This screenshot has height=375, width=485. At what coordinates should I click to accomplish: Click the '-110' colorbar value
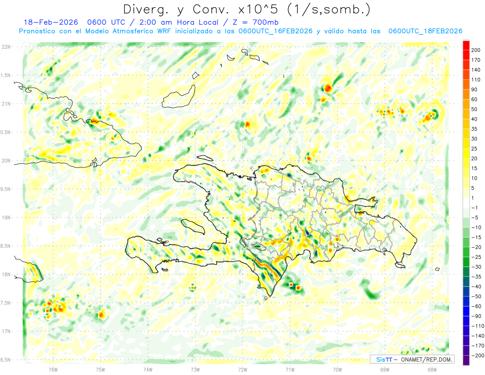coord(478,326)
